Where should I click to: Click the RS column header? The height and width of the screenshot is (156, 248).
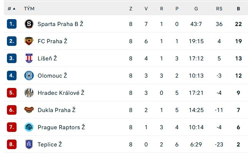219,8
